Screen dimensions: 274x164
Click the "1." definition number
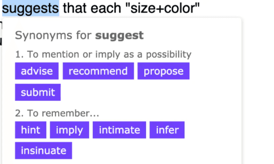click(x=19, y=54)
